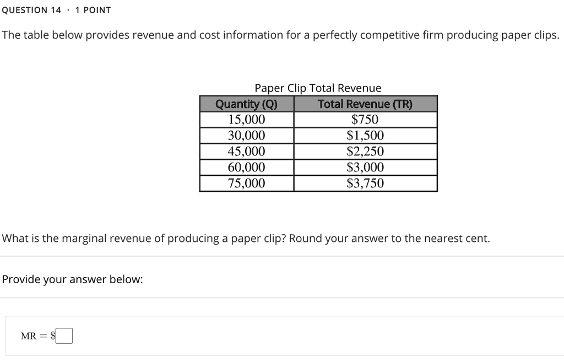Select the marginal revenue question text
Screen dimensions: 564x362
245,238
